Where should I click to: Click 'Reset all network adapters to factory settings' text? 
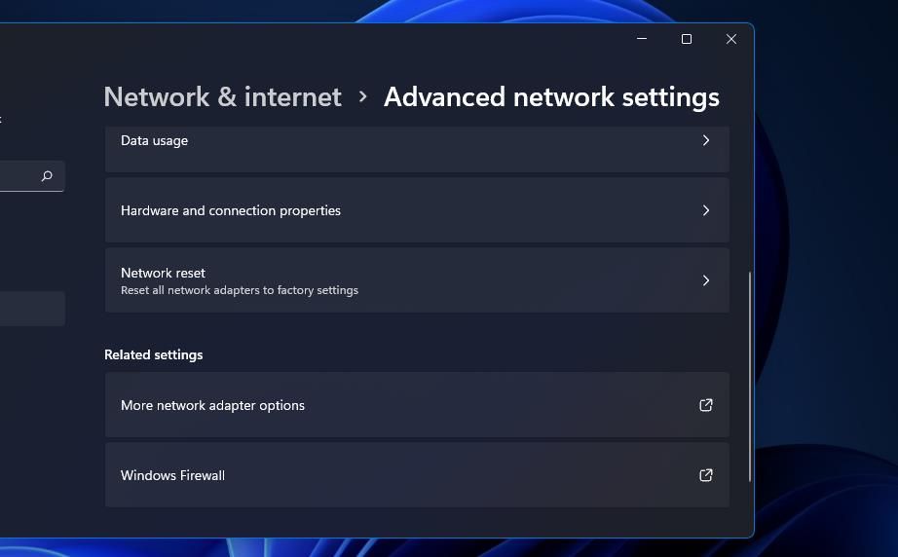(x=240, y=290)
